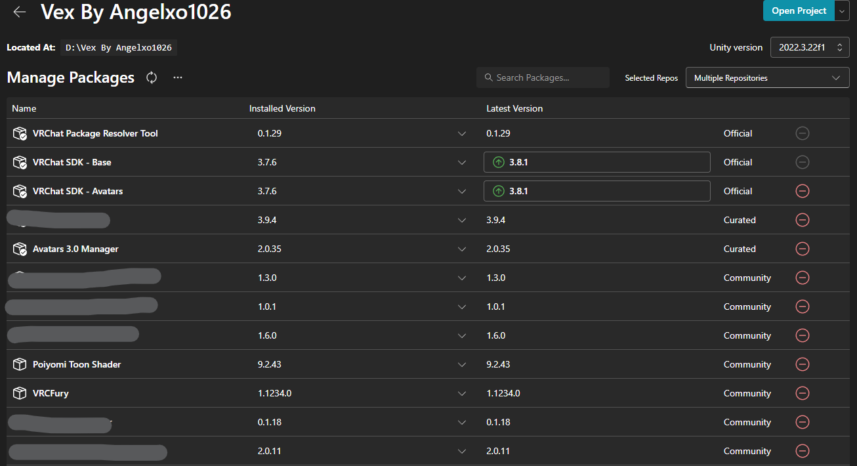Remove the VRChat SDK - Avatars package
Screen dimensions: 857x466
pos(802,191)
